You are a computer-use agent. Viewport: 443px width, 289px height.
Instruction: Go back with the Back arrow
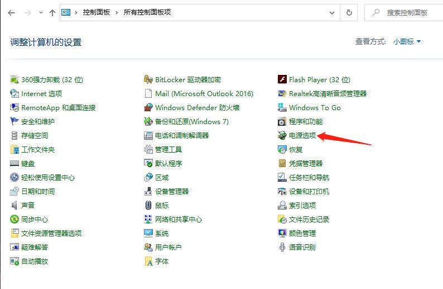(11, 13)
